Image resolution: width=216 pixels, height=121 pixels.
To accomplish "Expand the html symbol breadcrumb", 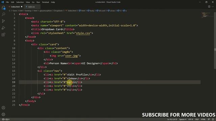I will pyautogui.click(x=82, y=11).
